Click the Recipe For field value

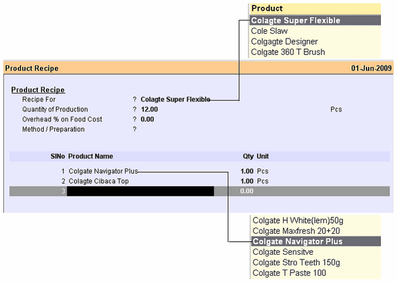tap(176, 99)
